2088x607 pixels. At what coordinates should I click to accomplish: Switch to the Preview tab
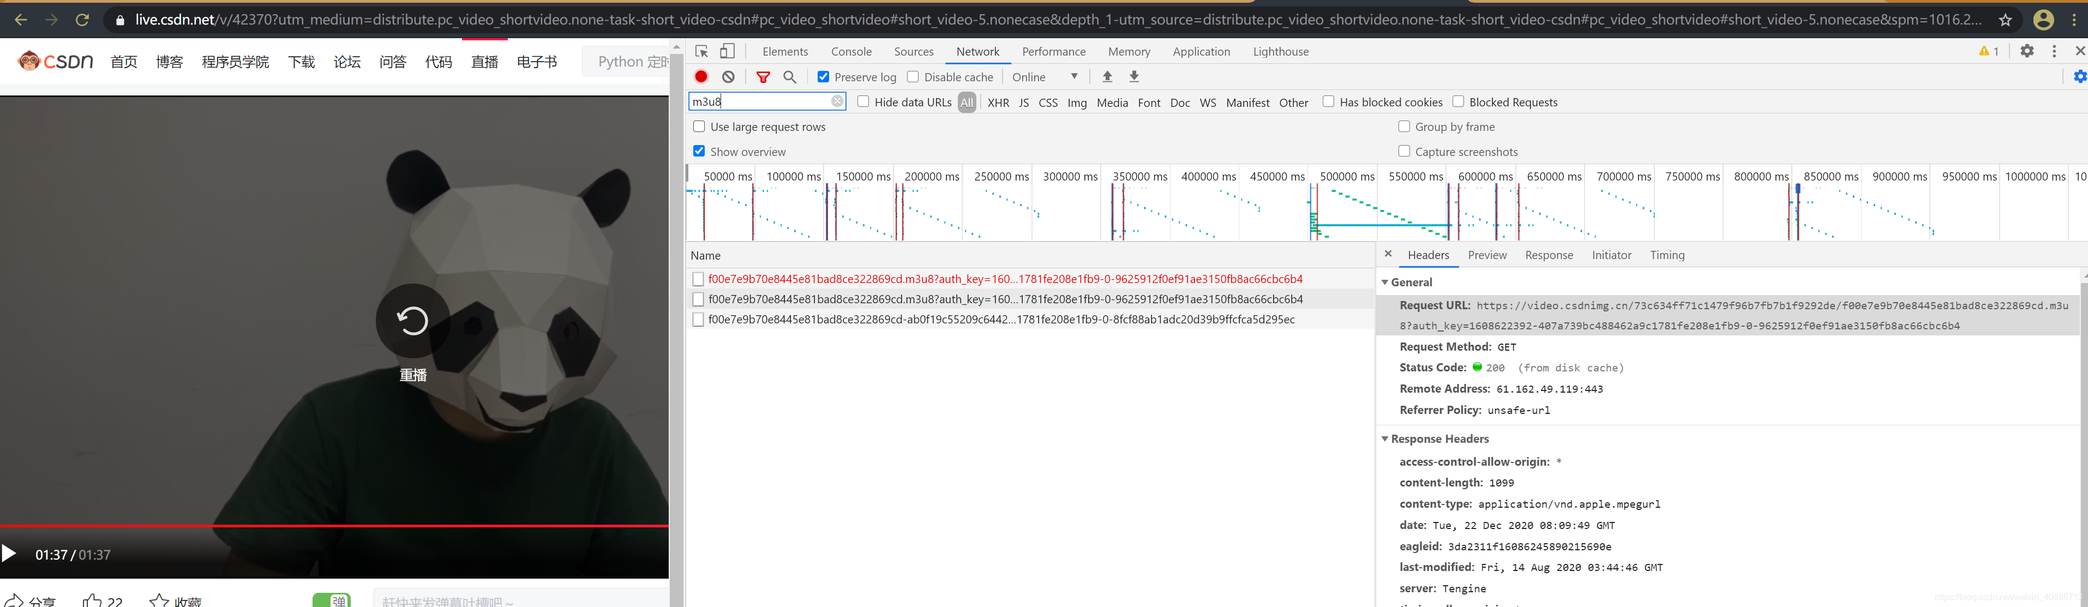coord(1487,255)
